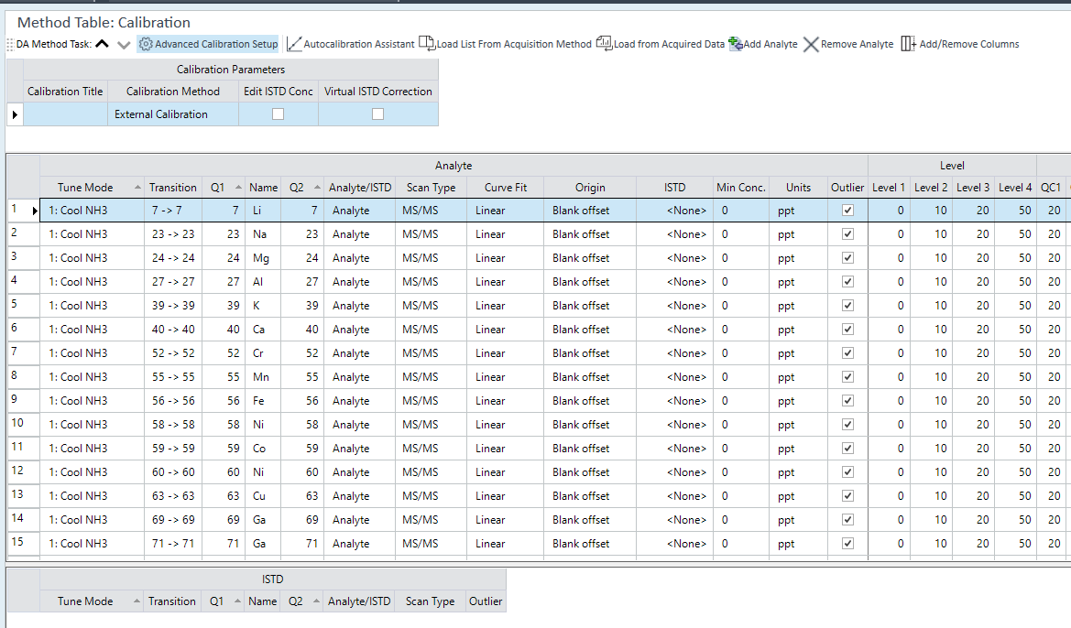The image size is (1071, 628).
Task: Go to previous DA Method Task arrow
Action: tap(102, 44)
